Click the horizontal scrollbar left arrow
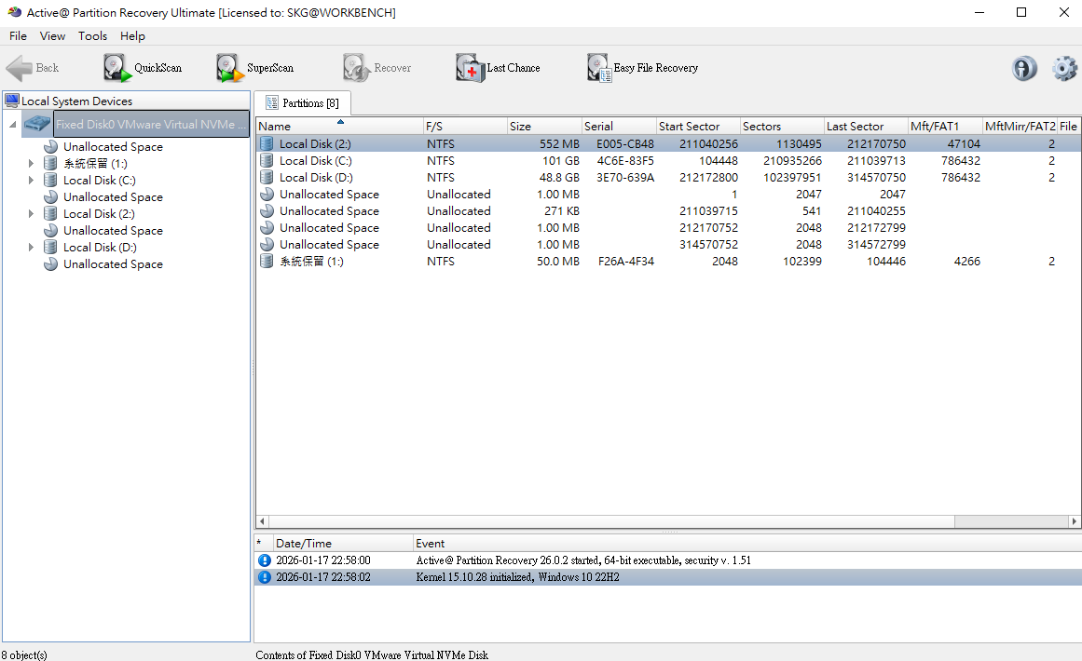 262,521
